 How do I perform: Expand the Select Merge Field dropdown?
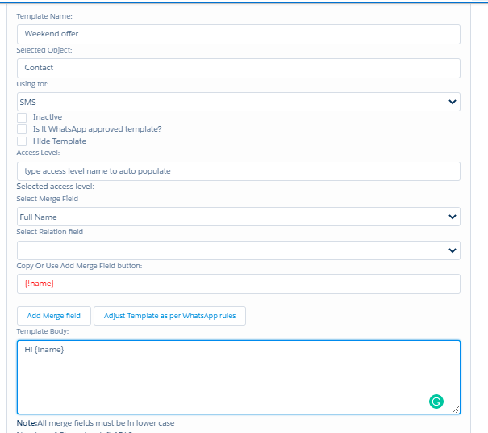coord(239,216)
